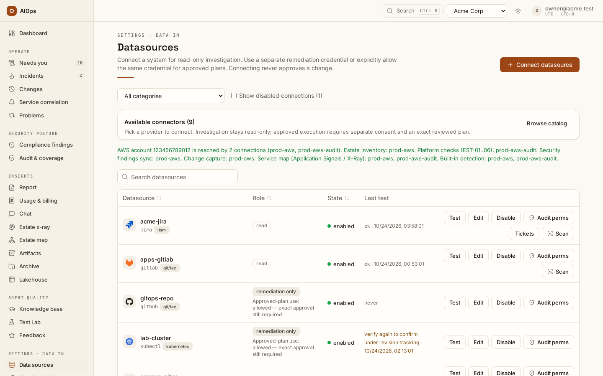Open Compliance findings
The width and height of the screenshot is (603, 376).
point(47,145)
